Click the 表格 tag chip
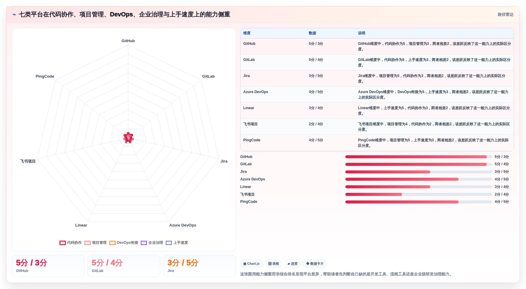Image resolution: width=526 pixels, height=289 pixels. (x=274, y=264)
